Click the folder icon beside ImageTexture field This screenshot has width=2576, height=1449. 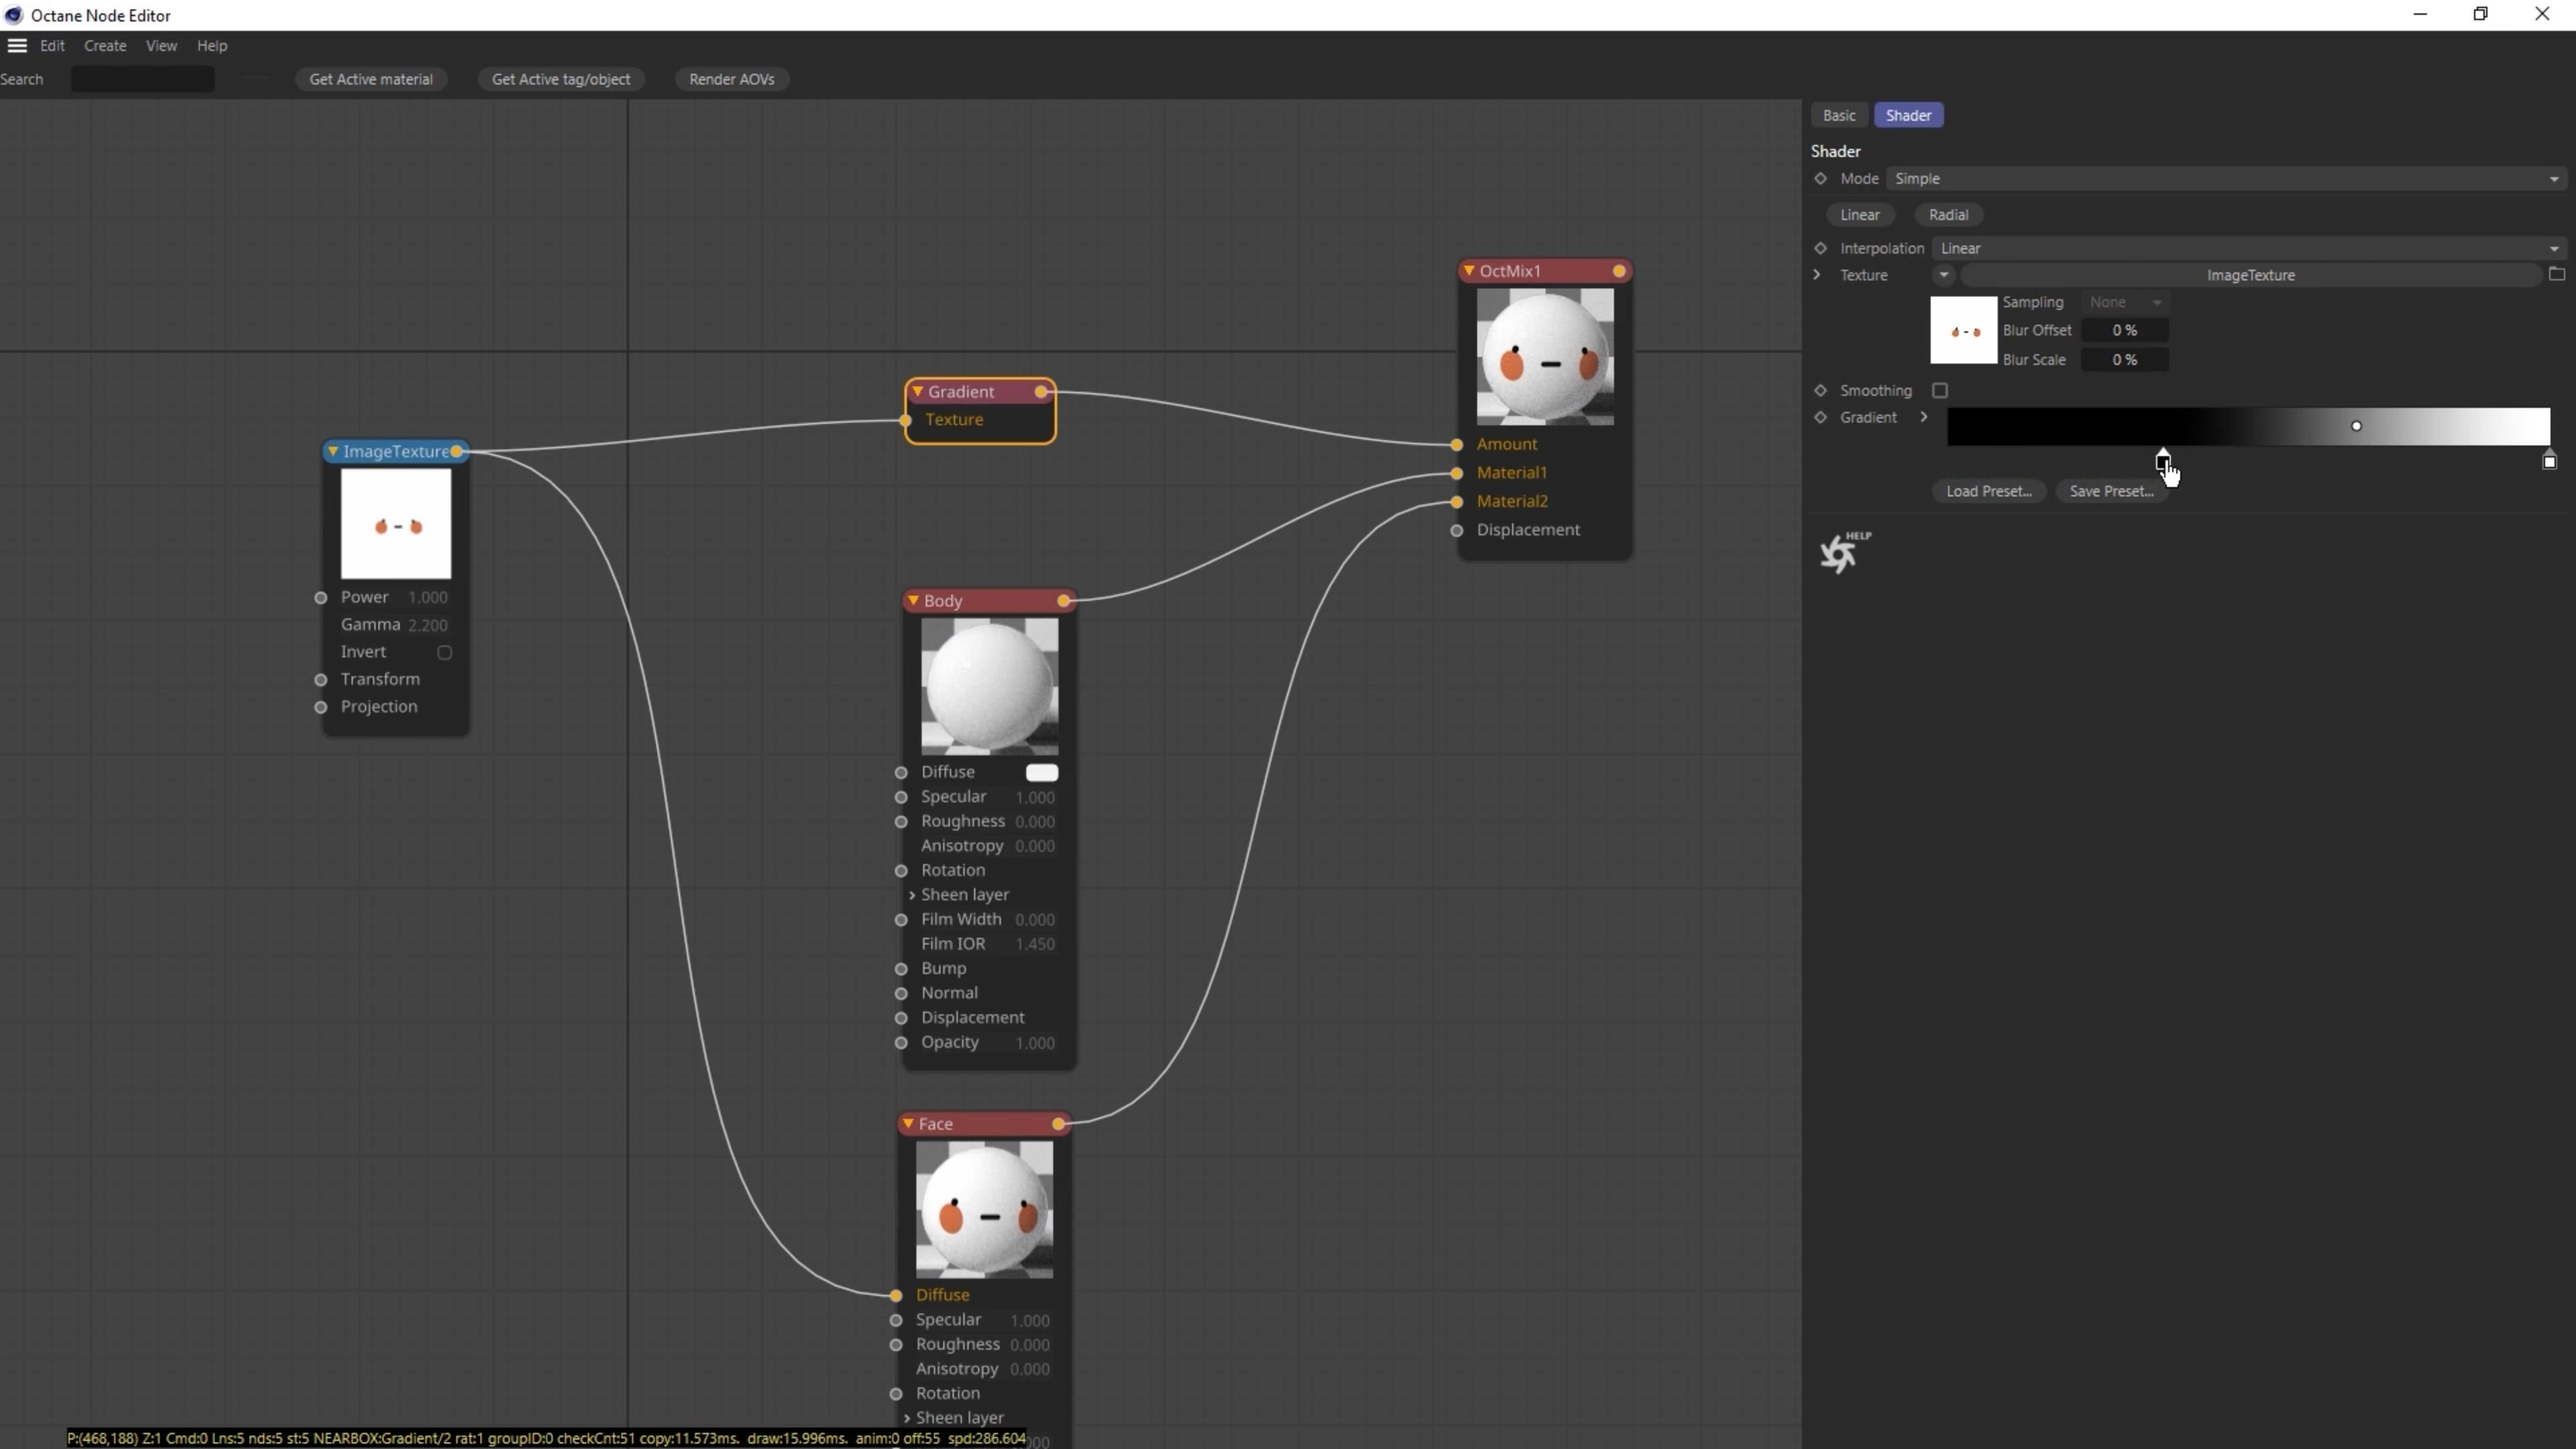(2556, 275)
